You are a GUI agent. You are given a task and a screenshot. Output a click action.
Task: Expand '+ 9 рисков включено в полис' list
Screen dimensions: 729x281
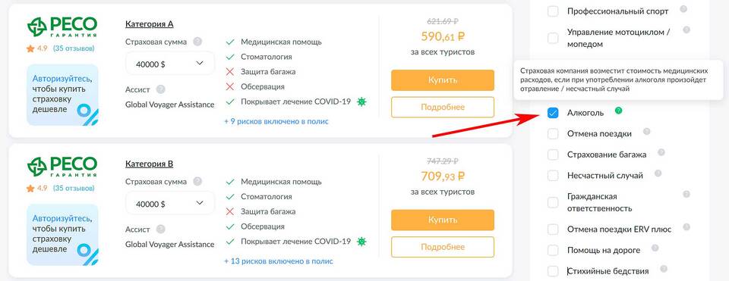[276, 121]
